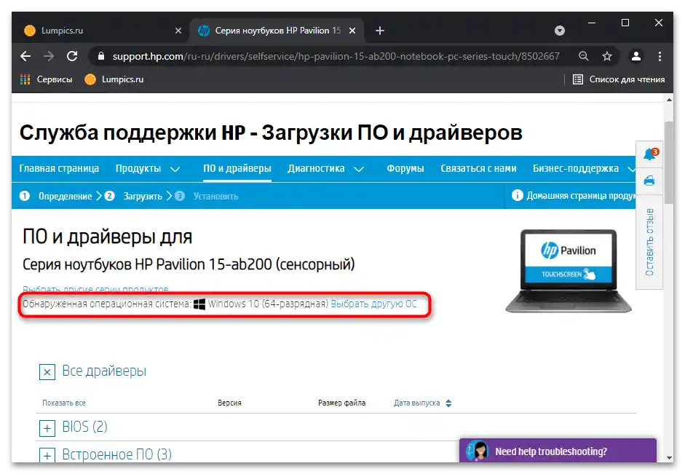Screen dimensions: 685x474
Task: Open a new tab with the plus button
Action: 380,31
